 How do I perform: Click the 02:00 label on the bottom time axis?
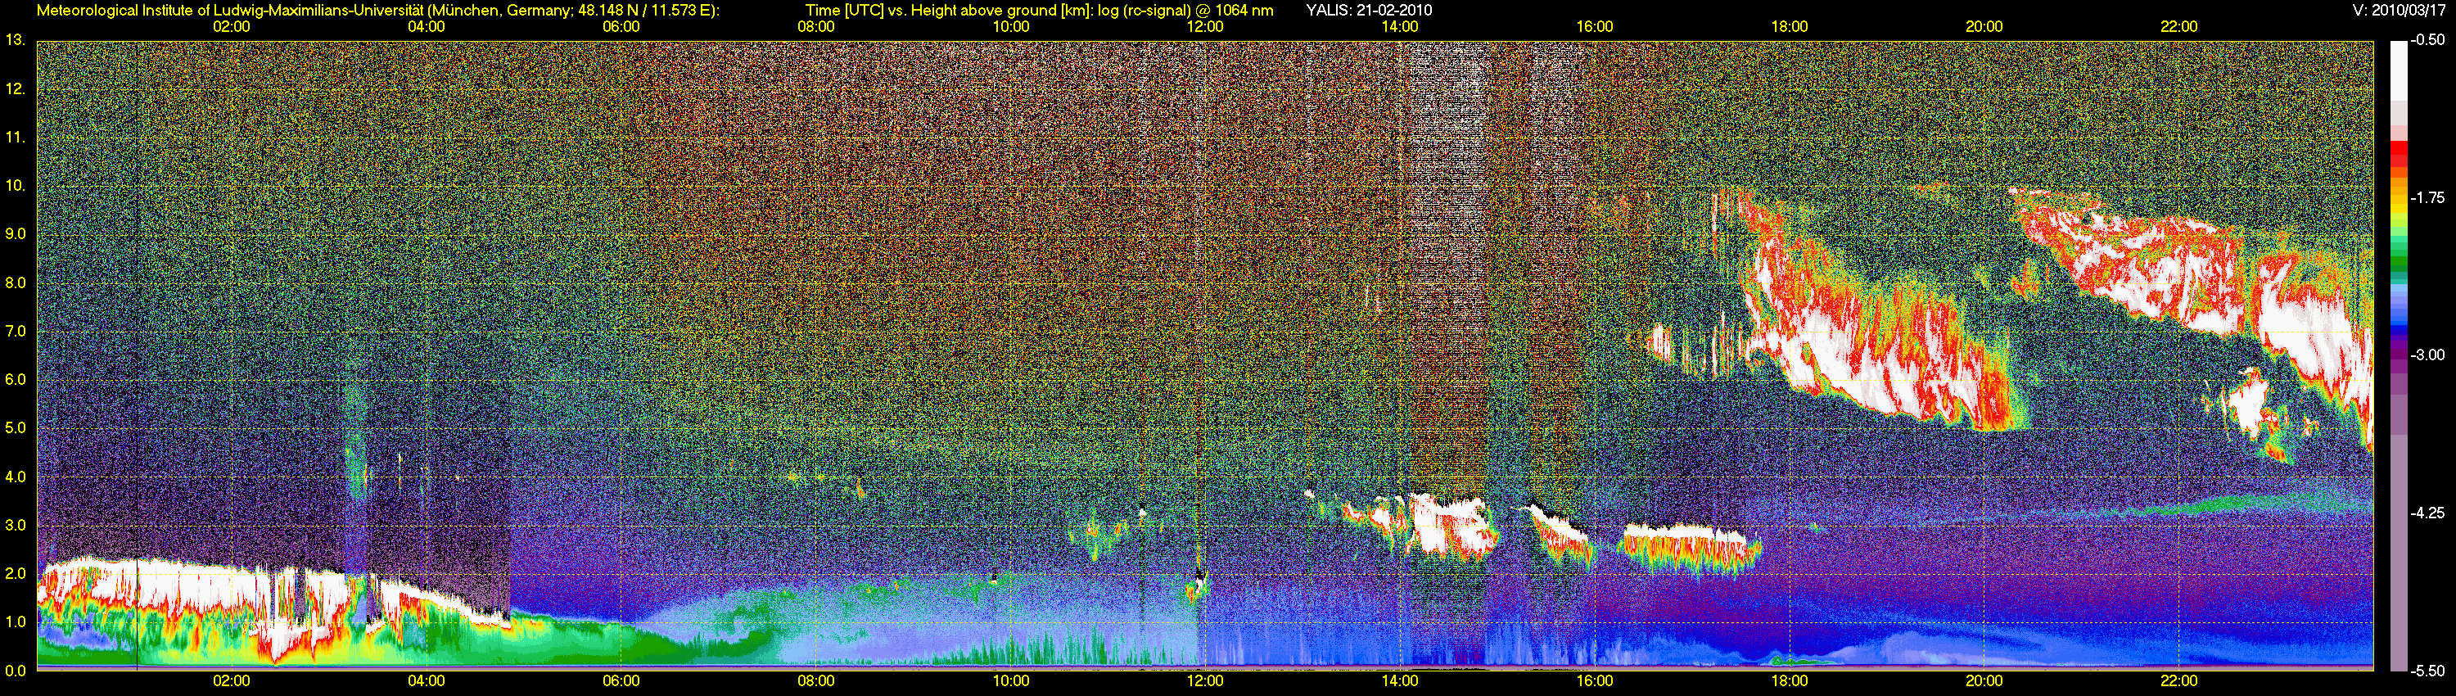pyautogui.click(x=232, y=680)
